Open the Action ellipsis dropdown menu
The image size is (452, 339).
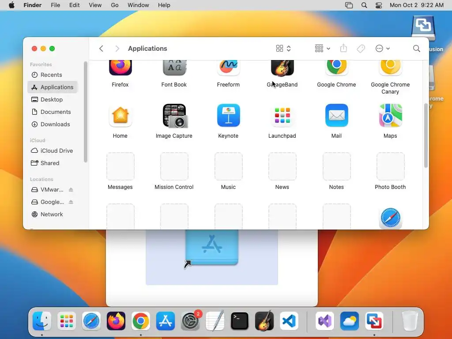tap(383, 49)
